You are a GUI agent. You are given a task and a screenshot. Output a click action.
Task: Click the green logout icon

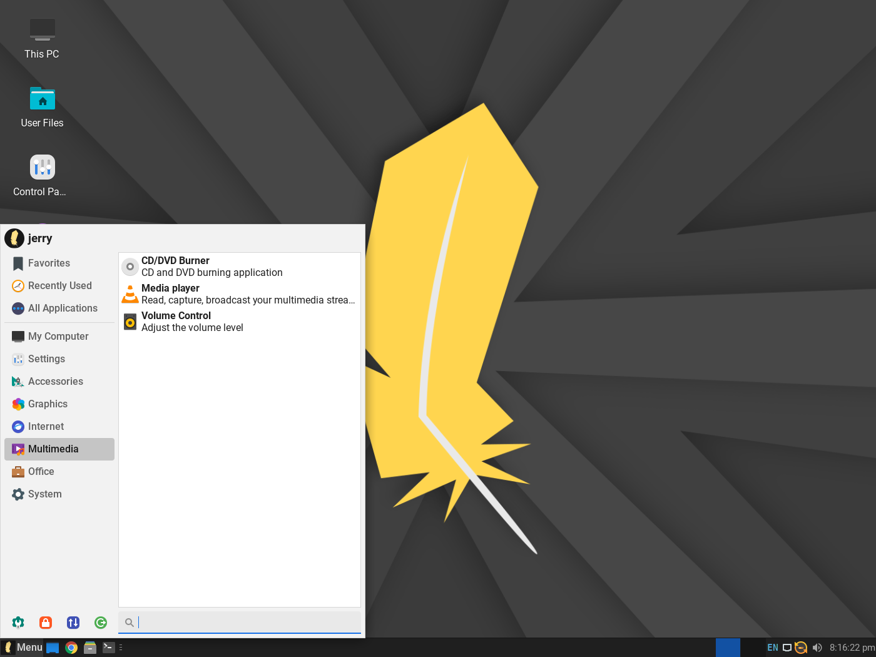pyautogui.click(x=101, y=622)
